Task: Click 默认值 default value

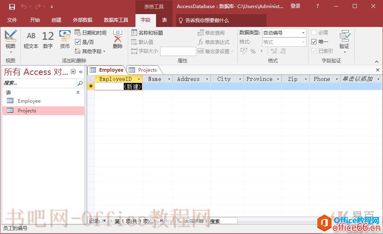Action: pos(142,42)
